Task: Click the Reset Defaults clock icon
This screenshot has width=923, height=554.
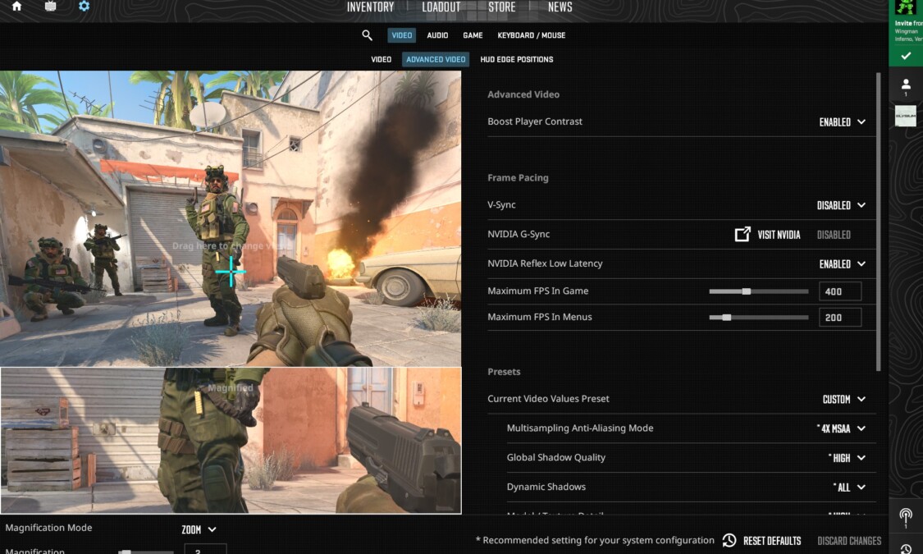Action: coord(729,541)
